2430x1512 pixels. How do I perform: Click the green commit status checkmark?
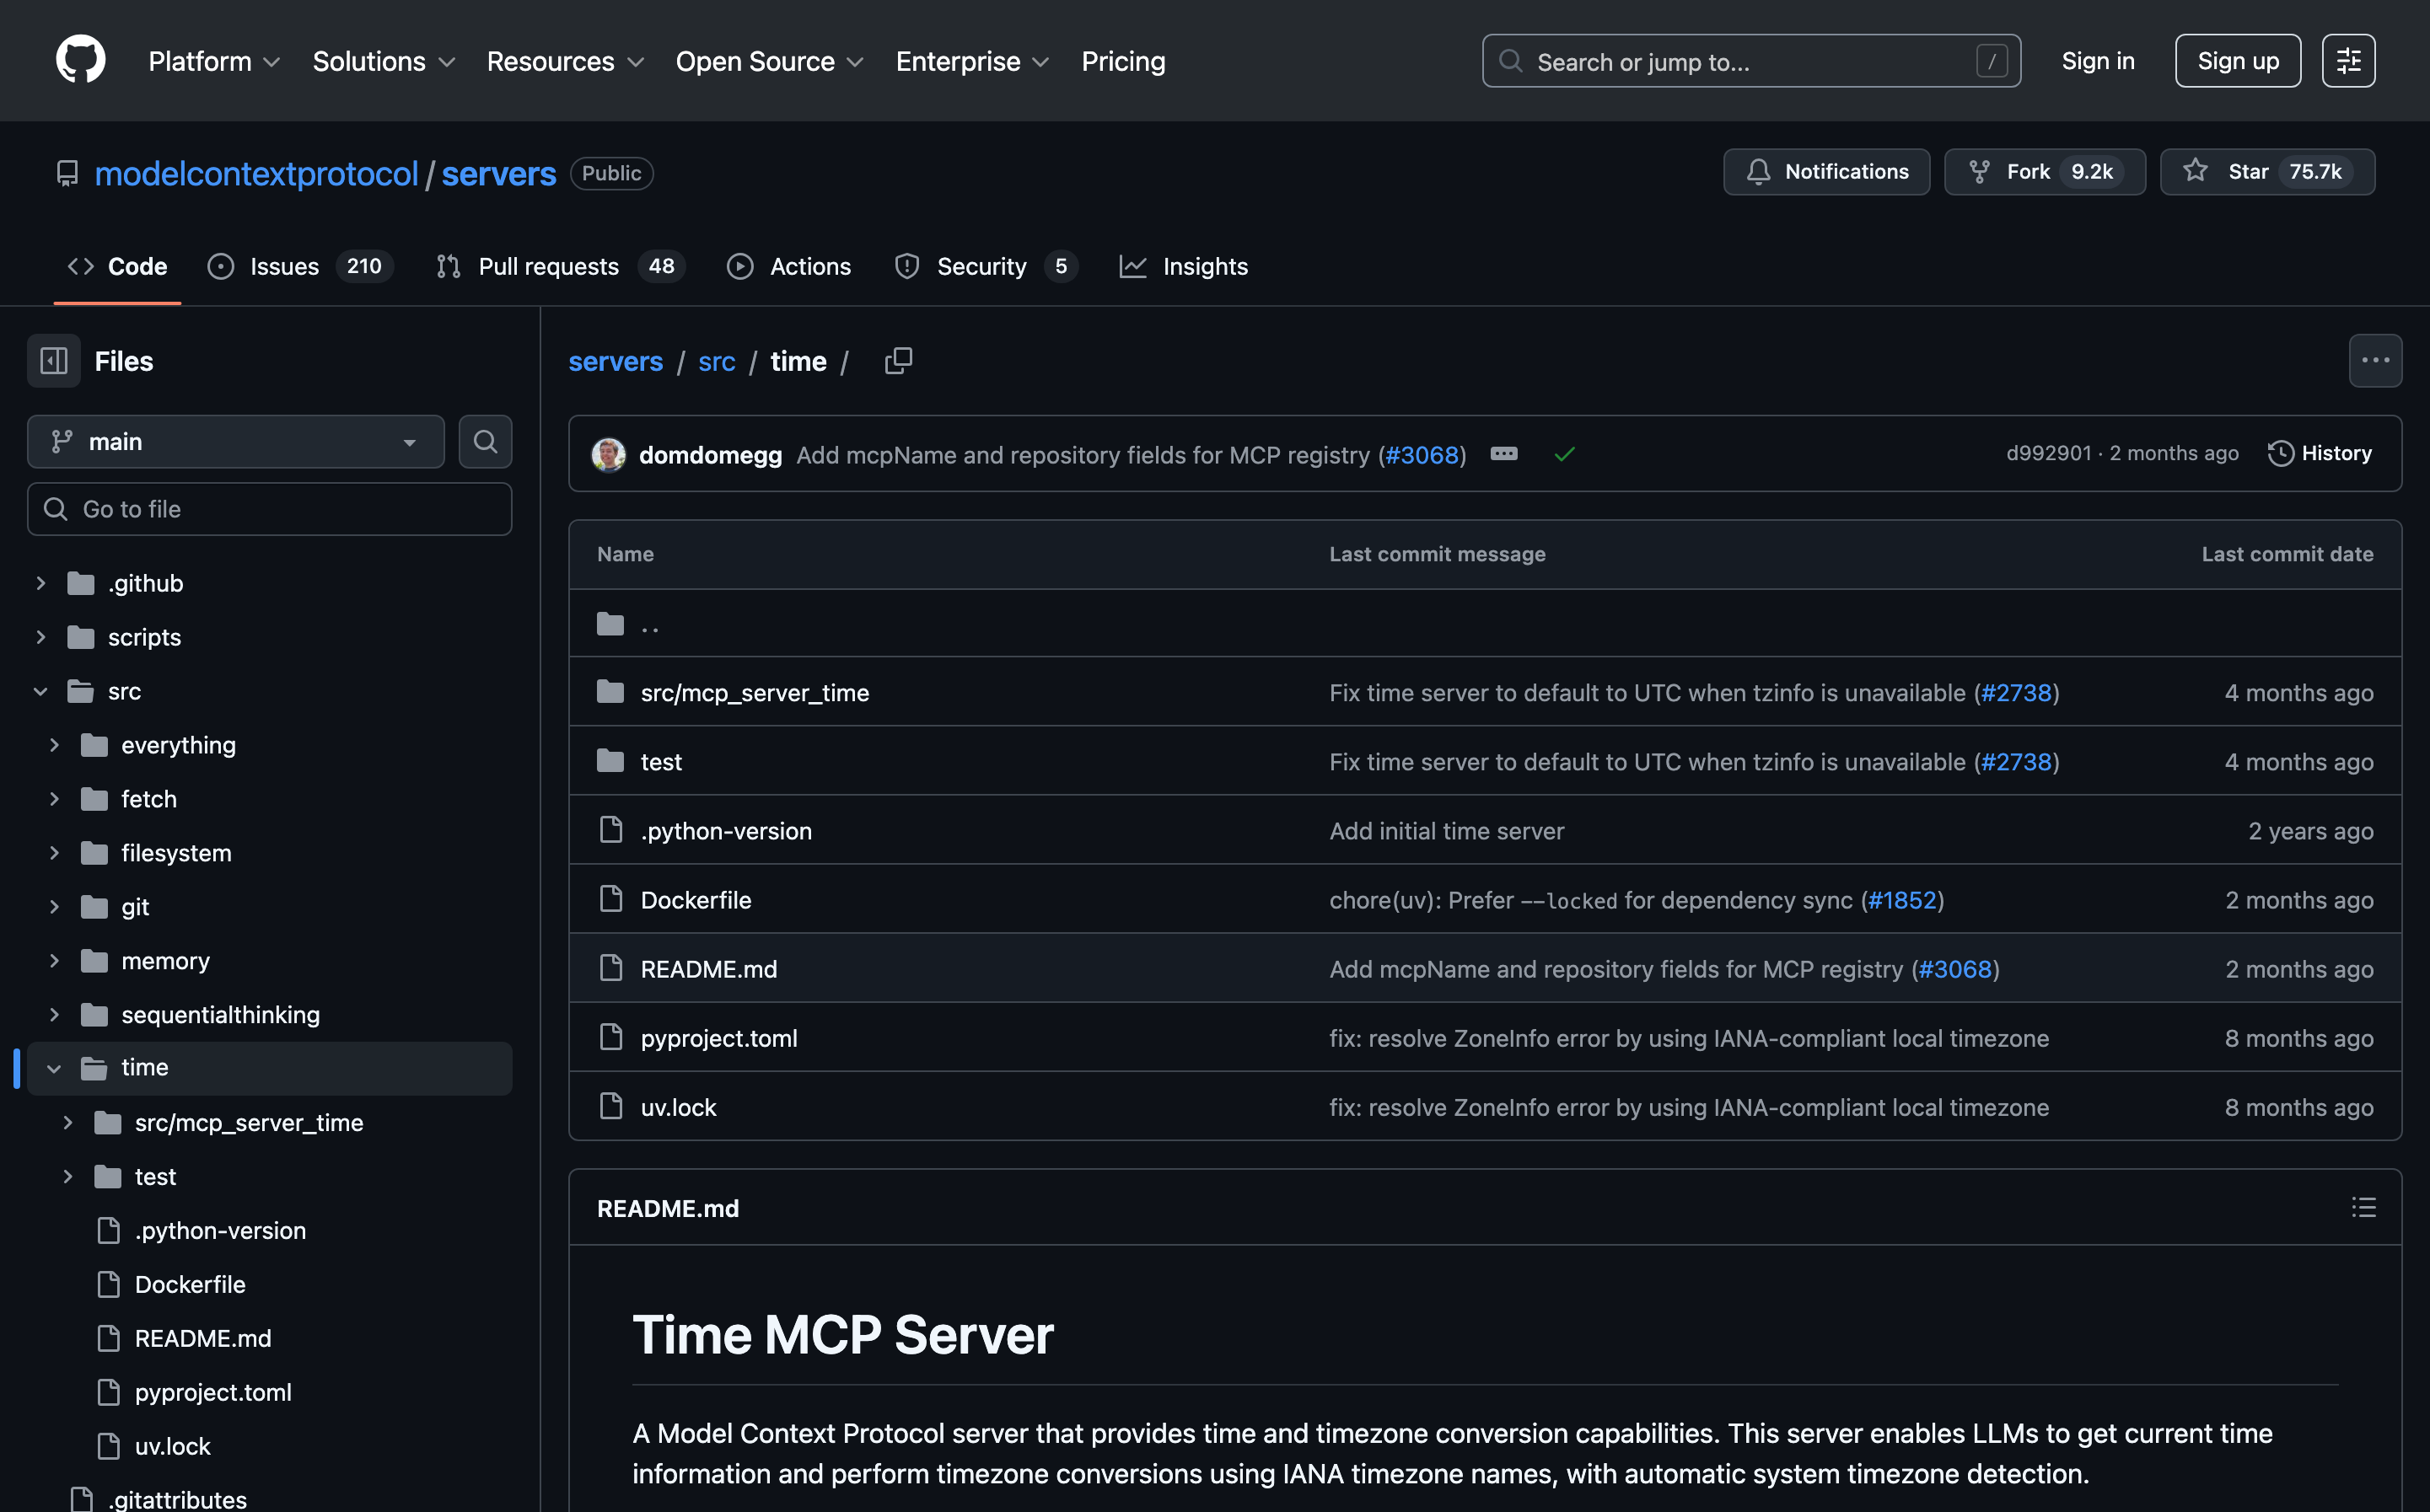point(1565,455)
